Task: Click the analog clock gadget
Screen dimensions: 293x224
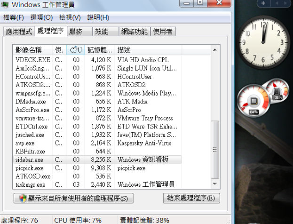Action: (263, 42)
